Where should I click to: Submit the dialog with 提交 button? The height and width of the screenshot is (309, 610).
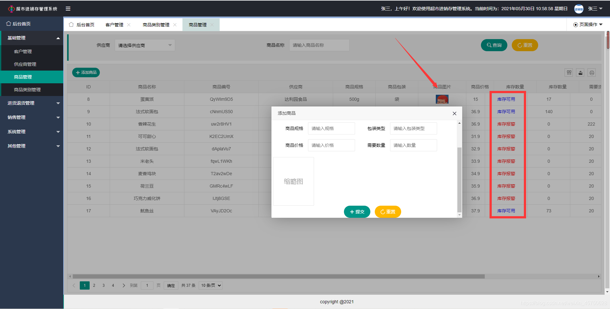[357, 211]
